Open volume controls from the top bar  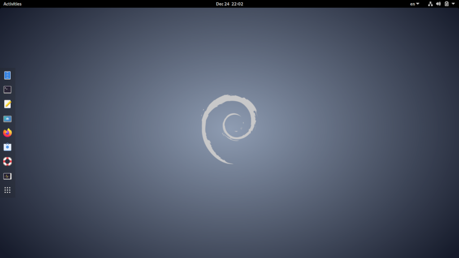tap(438, 4)
